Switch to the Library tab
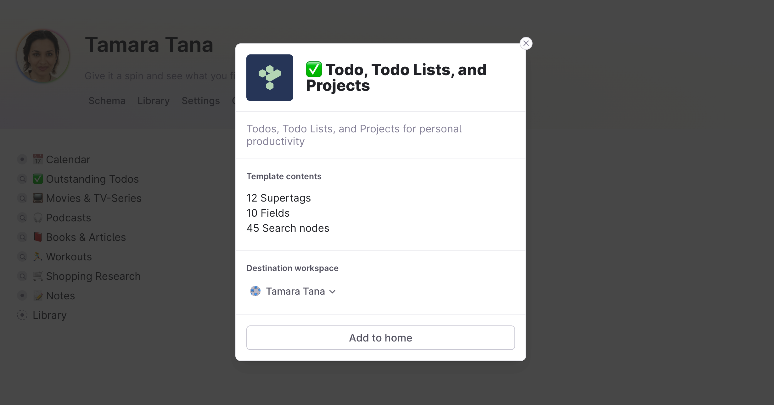This screenshot has width=774, height=405. (154, 101)
